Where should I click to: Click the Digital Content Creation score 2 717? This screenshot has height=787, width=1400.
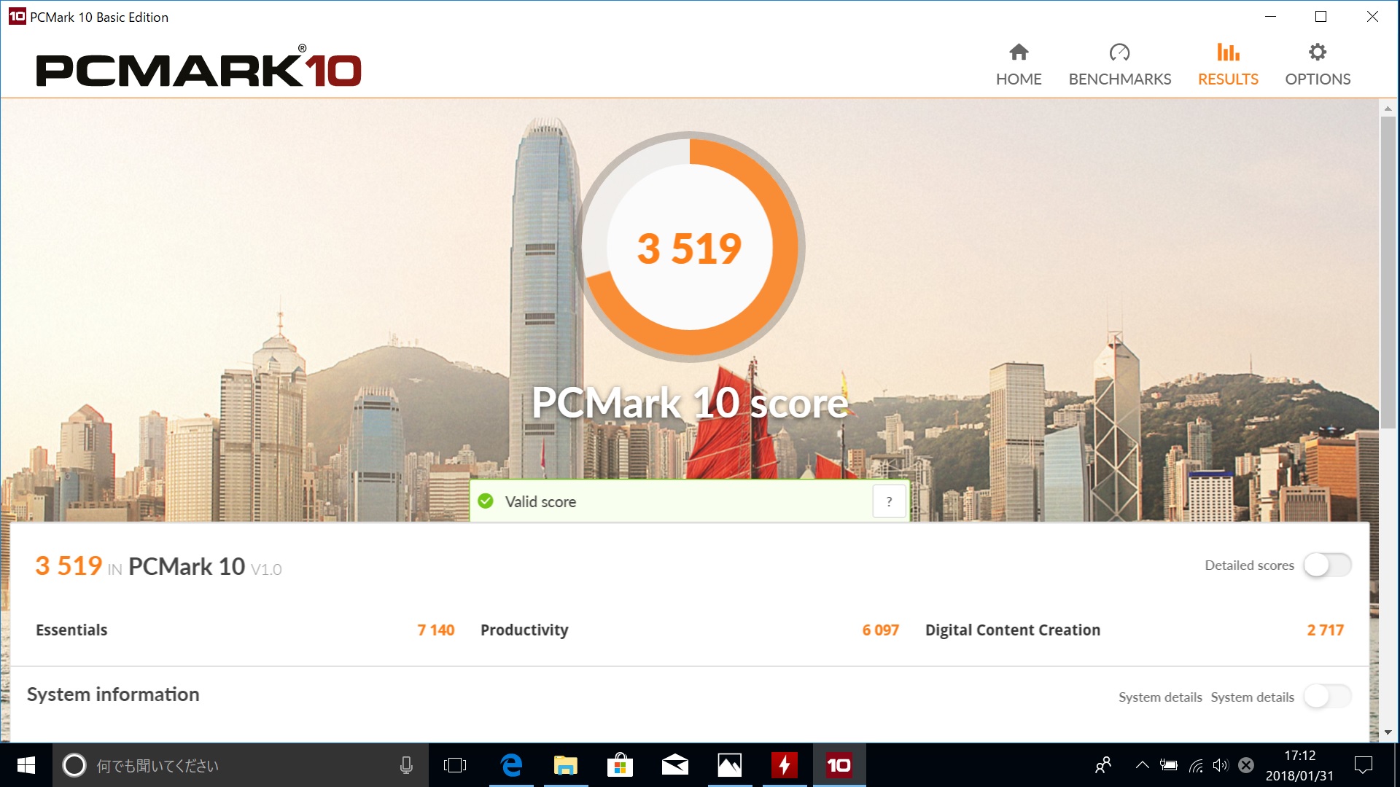(x=1325, y=630)
